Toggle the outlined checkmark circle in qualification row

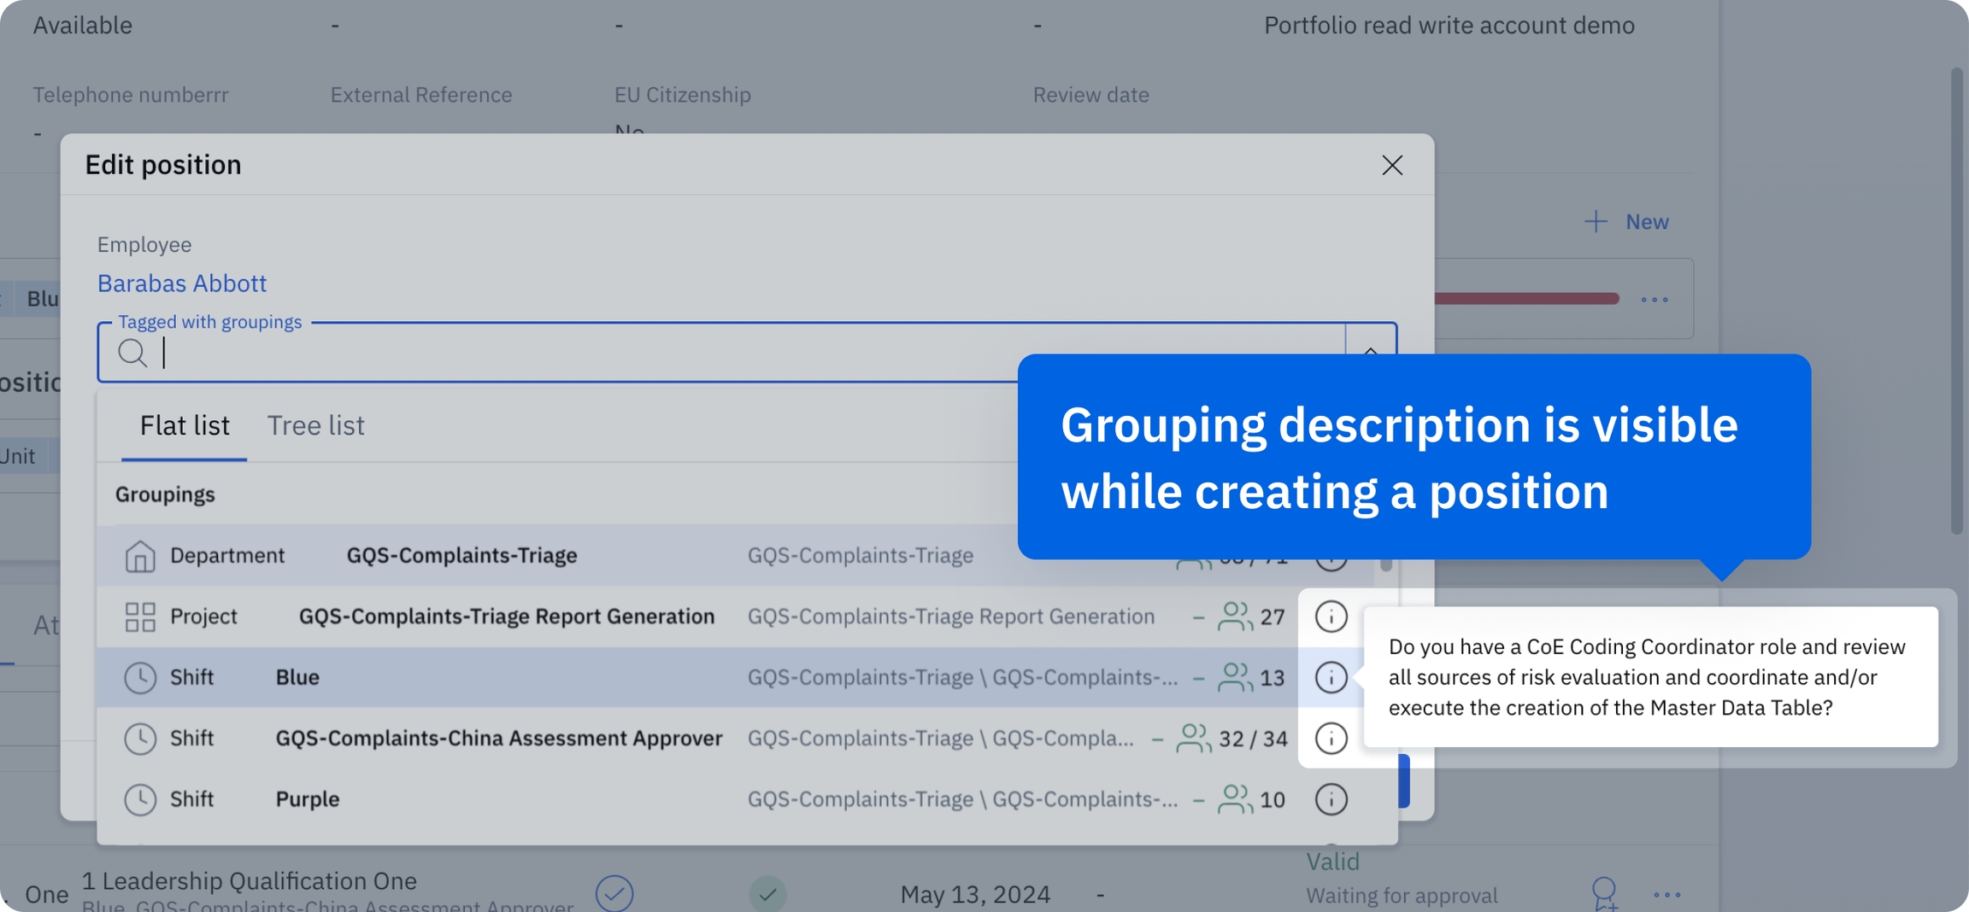[x=614, y=893]
